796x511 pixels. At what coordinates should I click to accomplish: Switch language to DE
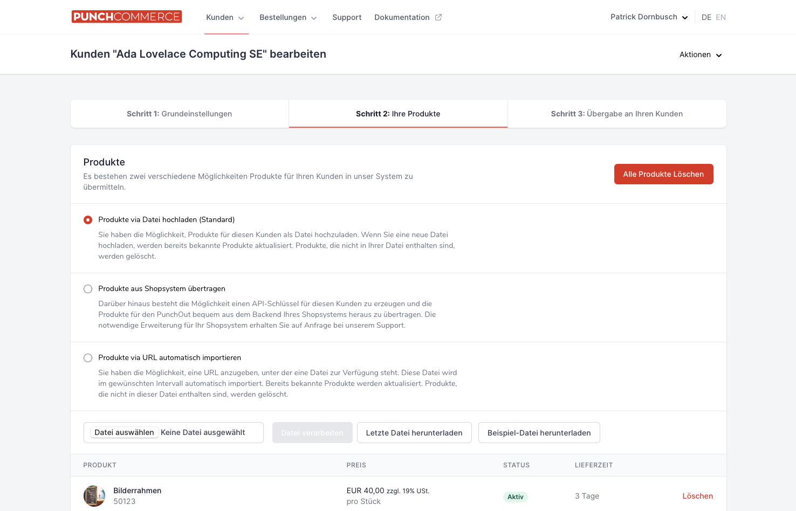pos(706,17)
